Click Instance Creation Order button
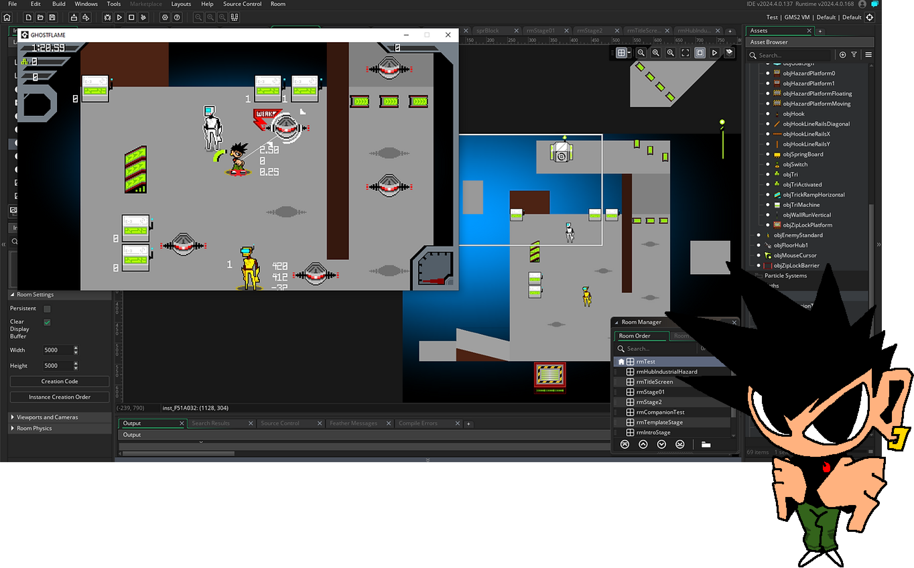The height and width of the screenshot is (568, 914). [x=59, y=397]
